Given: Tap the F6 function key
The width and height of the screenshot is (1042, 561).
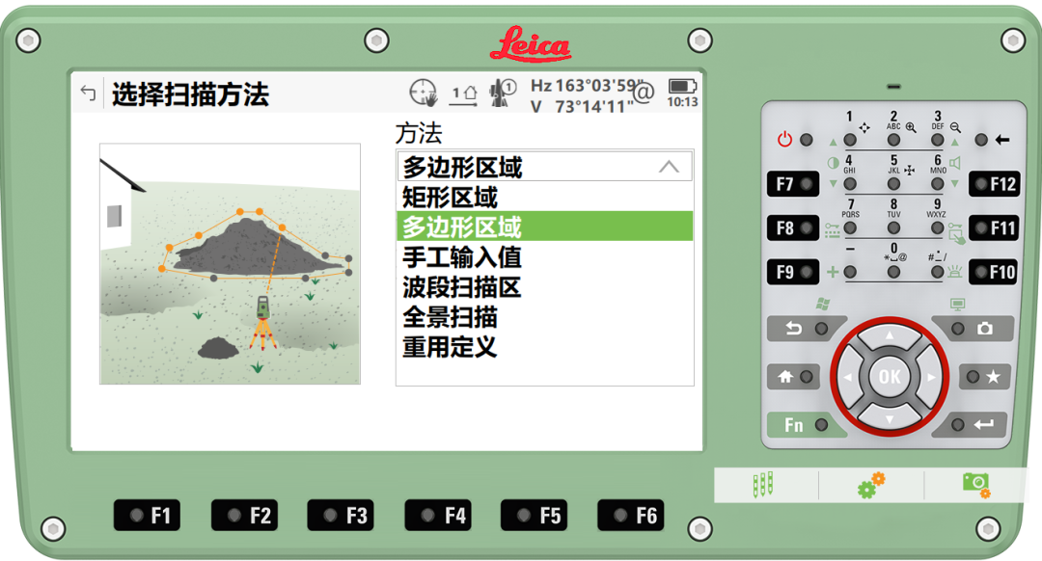Looking at the screenshot, I should click(631, 515).
